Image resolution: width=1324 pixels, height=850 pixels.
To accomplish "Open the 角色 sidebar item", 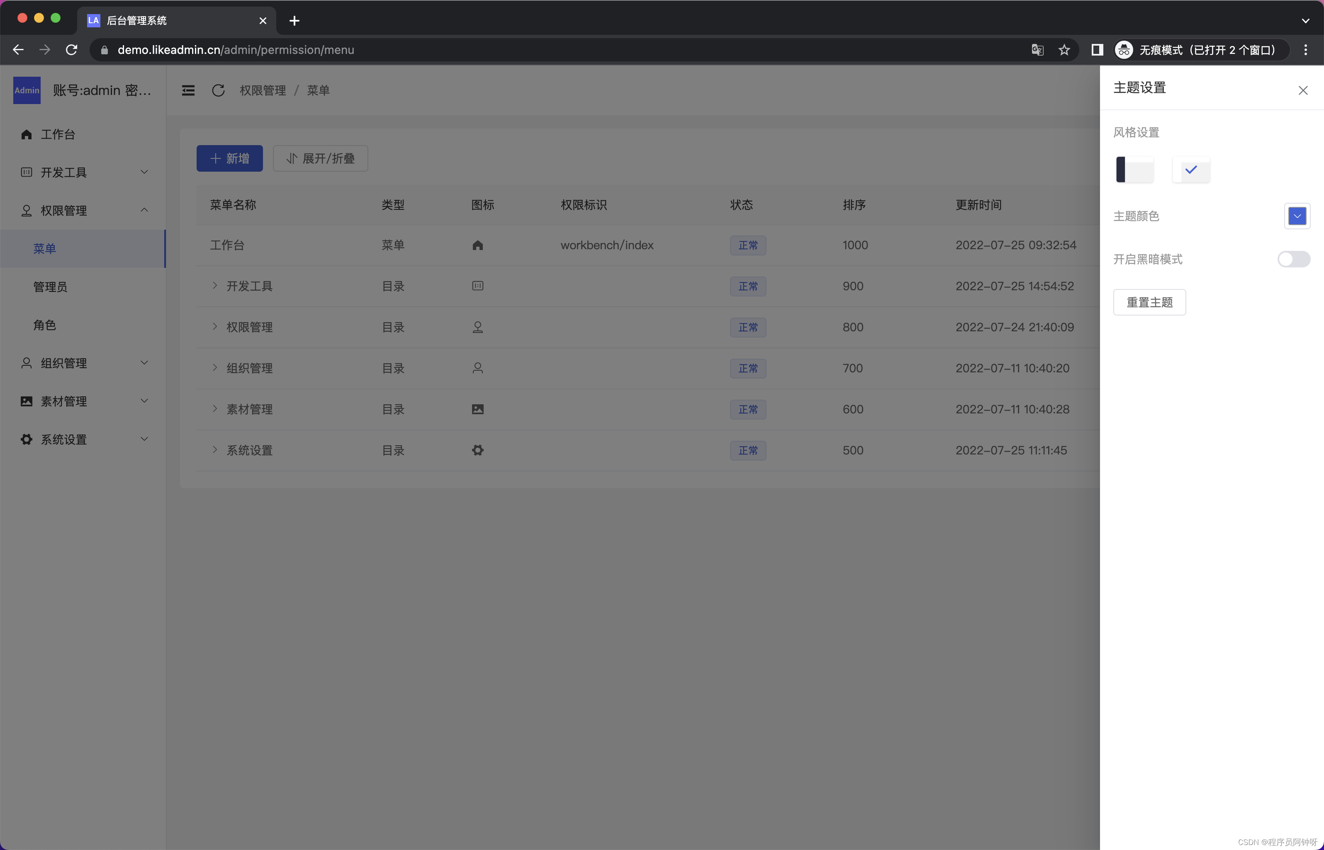I will coord(83,325).
